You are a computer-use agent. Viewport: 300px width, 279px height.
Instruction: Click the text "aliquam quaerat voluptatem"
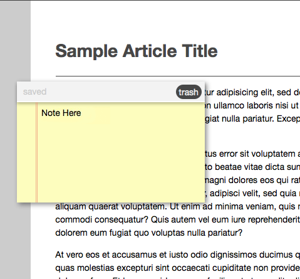click(x=111, y=206)
